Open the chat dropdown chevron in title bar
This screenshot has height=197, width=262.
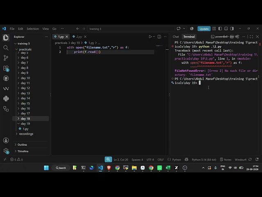184,29
